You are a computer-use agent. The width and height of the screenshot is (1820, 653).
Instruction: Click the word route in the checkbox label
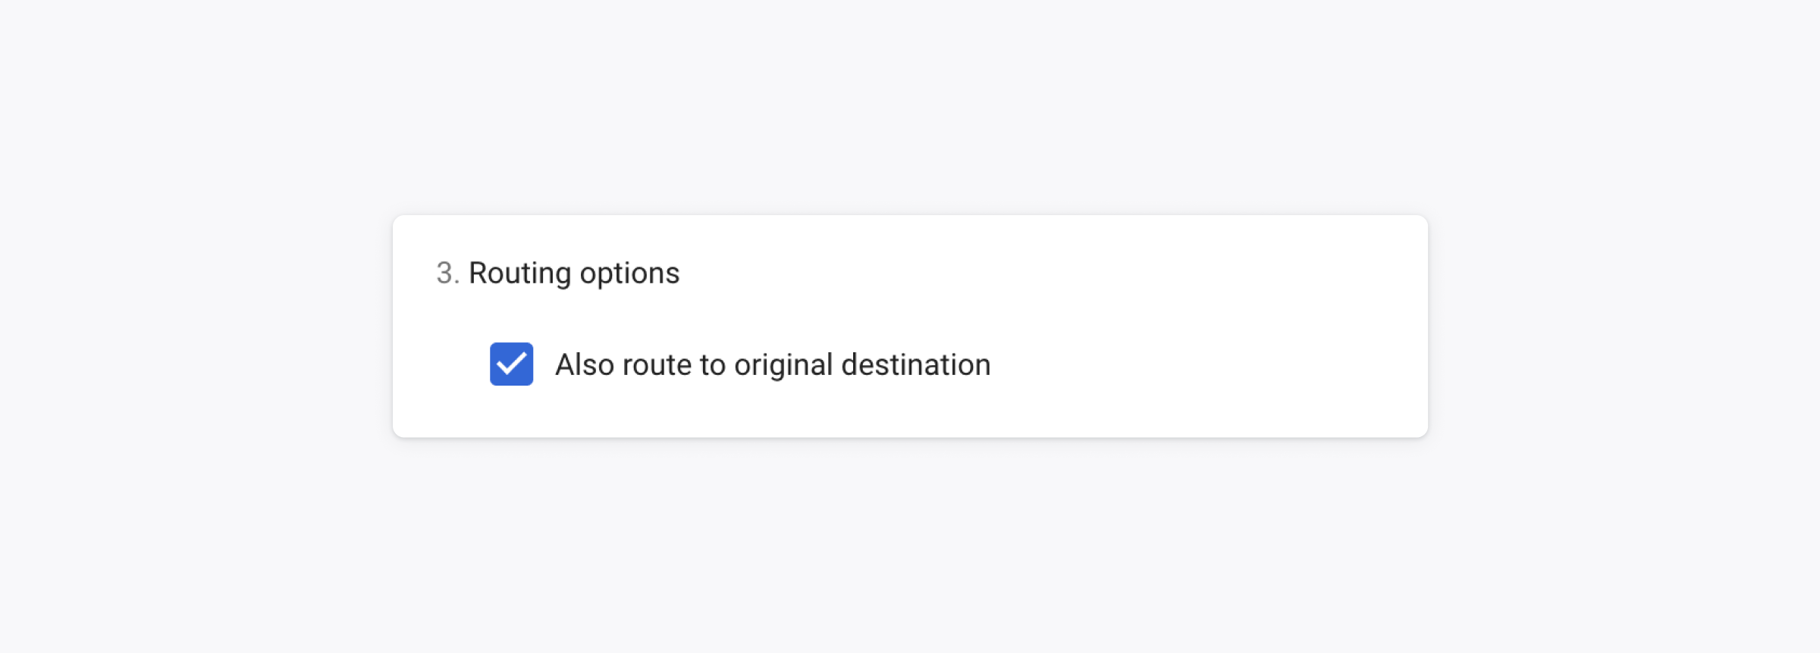(657, 365)
